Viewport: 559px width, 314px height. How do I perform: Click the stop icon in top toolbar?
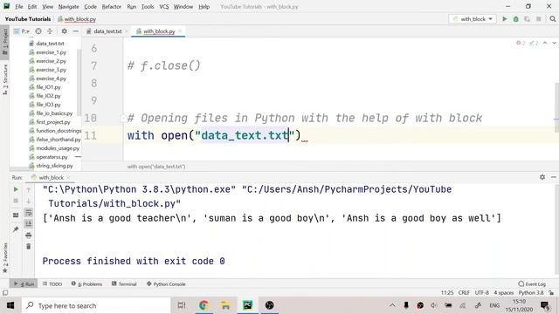coord(539,19)
